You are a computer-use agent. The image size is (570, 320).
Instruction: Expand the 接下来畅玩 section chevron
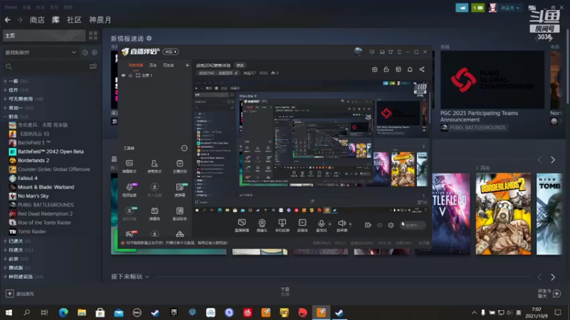click(x=147, y=277)
